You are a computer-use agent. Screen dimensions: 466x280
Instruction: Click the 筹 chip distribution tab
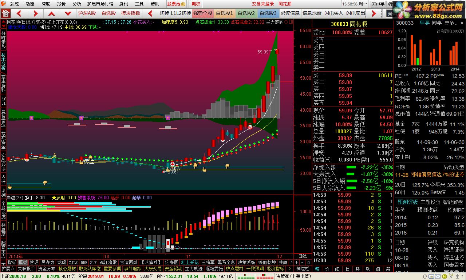[x=388, y=269]
